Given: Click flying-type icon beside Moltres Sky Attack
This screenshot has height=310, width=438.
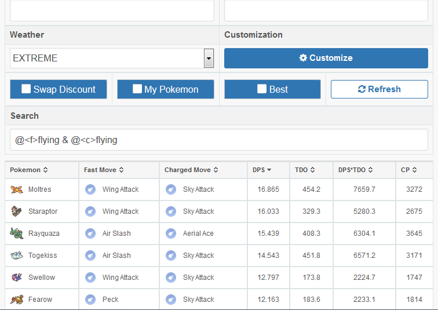Looking at the screenshot, I should (171, 189).
